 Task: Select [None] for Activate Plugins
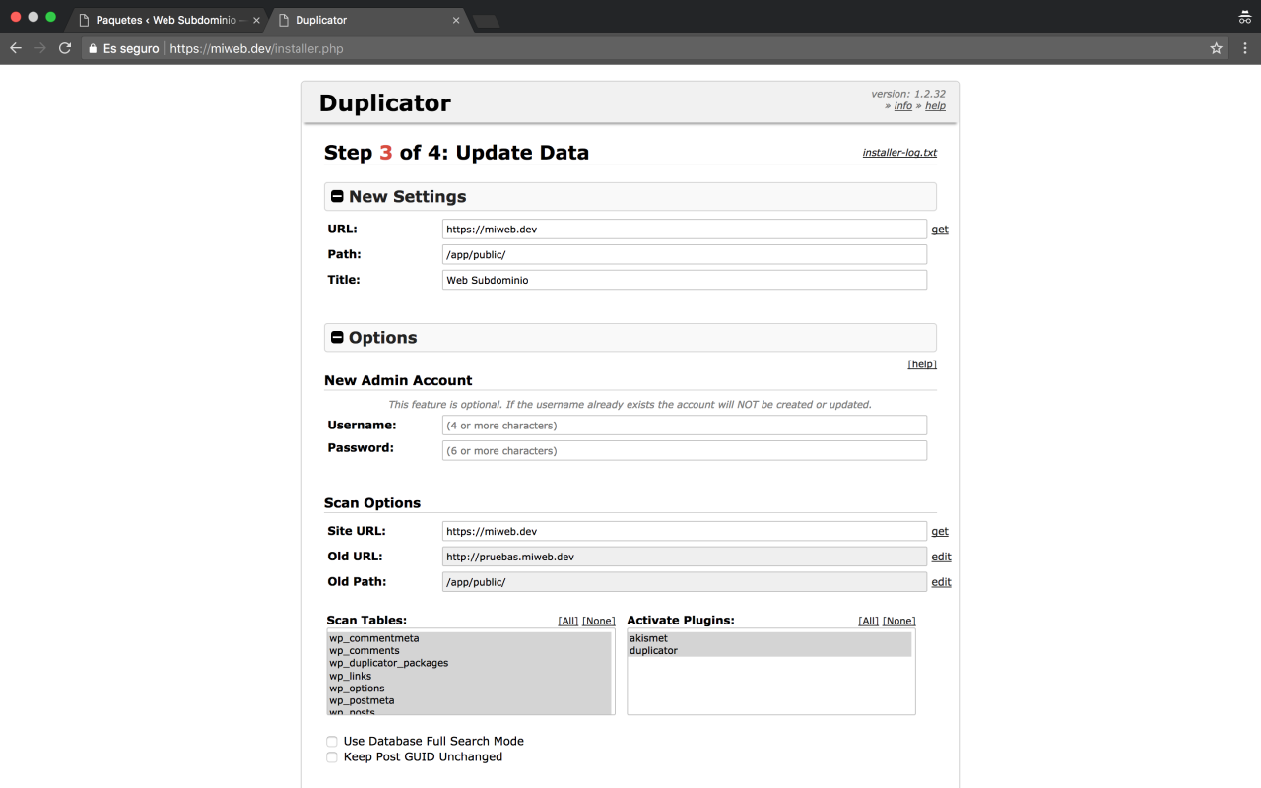coord(899,622)
